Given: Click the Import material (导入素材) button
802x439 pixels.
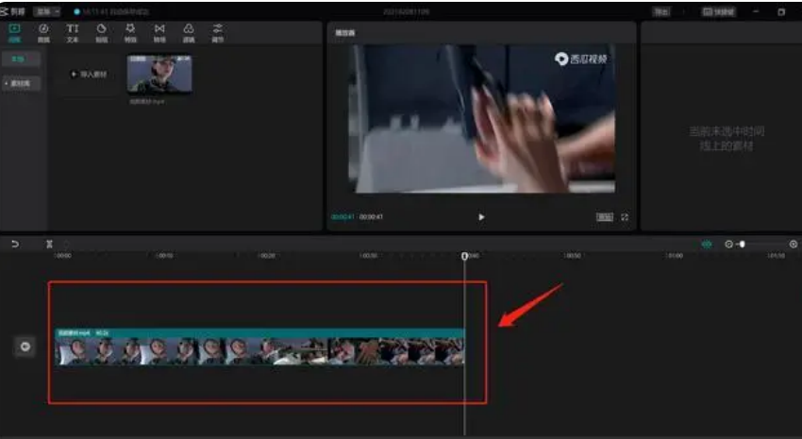Looking at the screenshot, I should [x=92, y=74].
